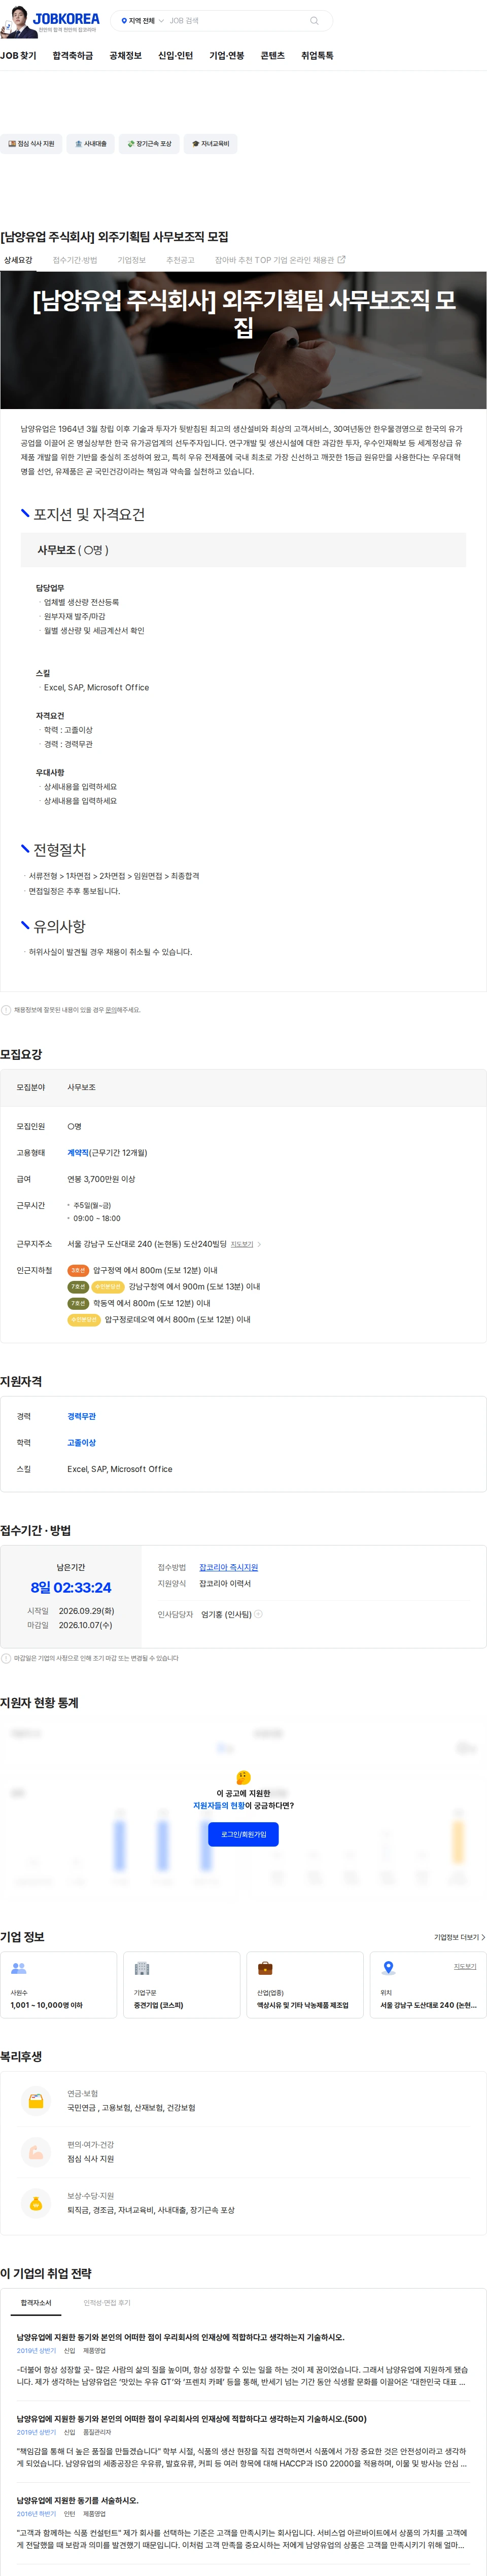487x2576 pixels.
Task: Select the 추천공고 tab
Action: coord(180,260)
